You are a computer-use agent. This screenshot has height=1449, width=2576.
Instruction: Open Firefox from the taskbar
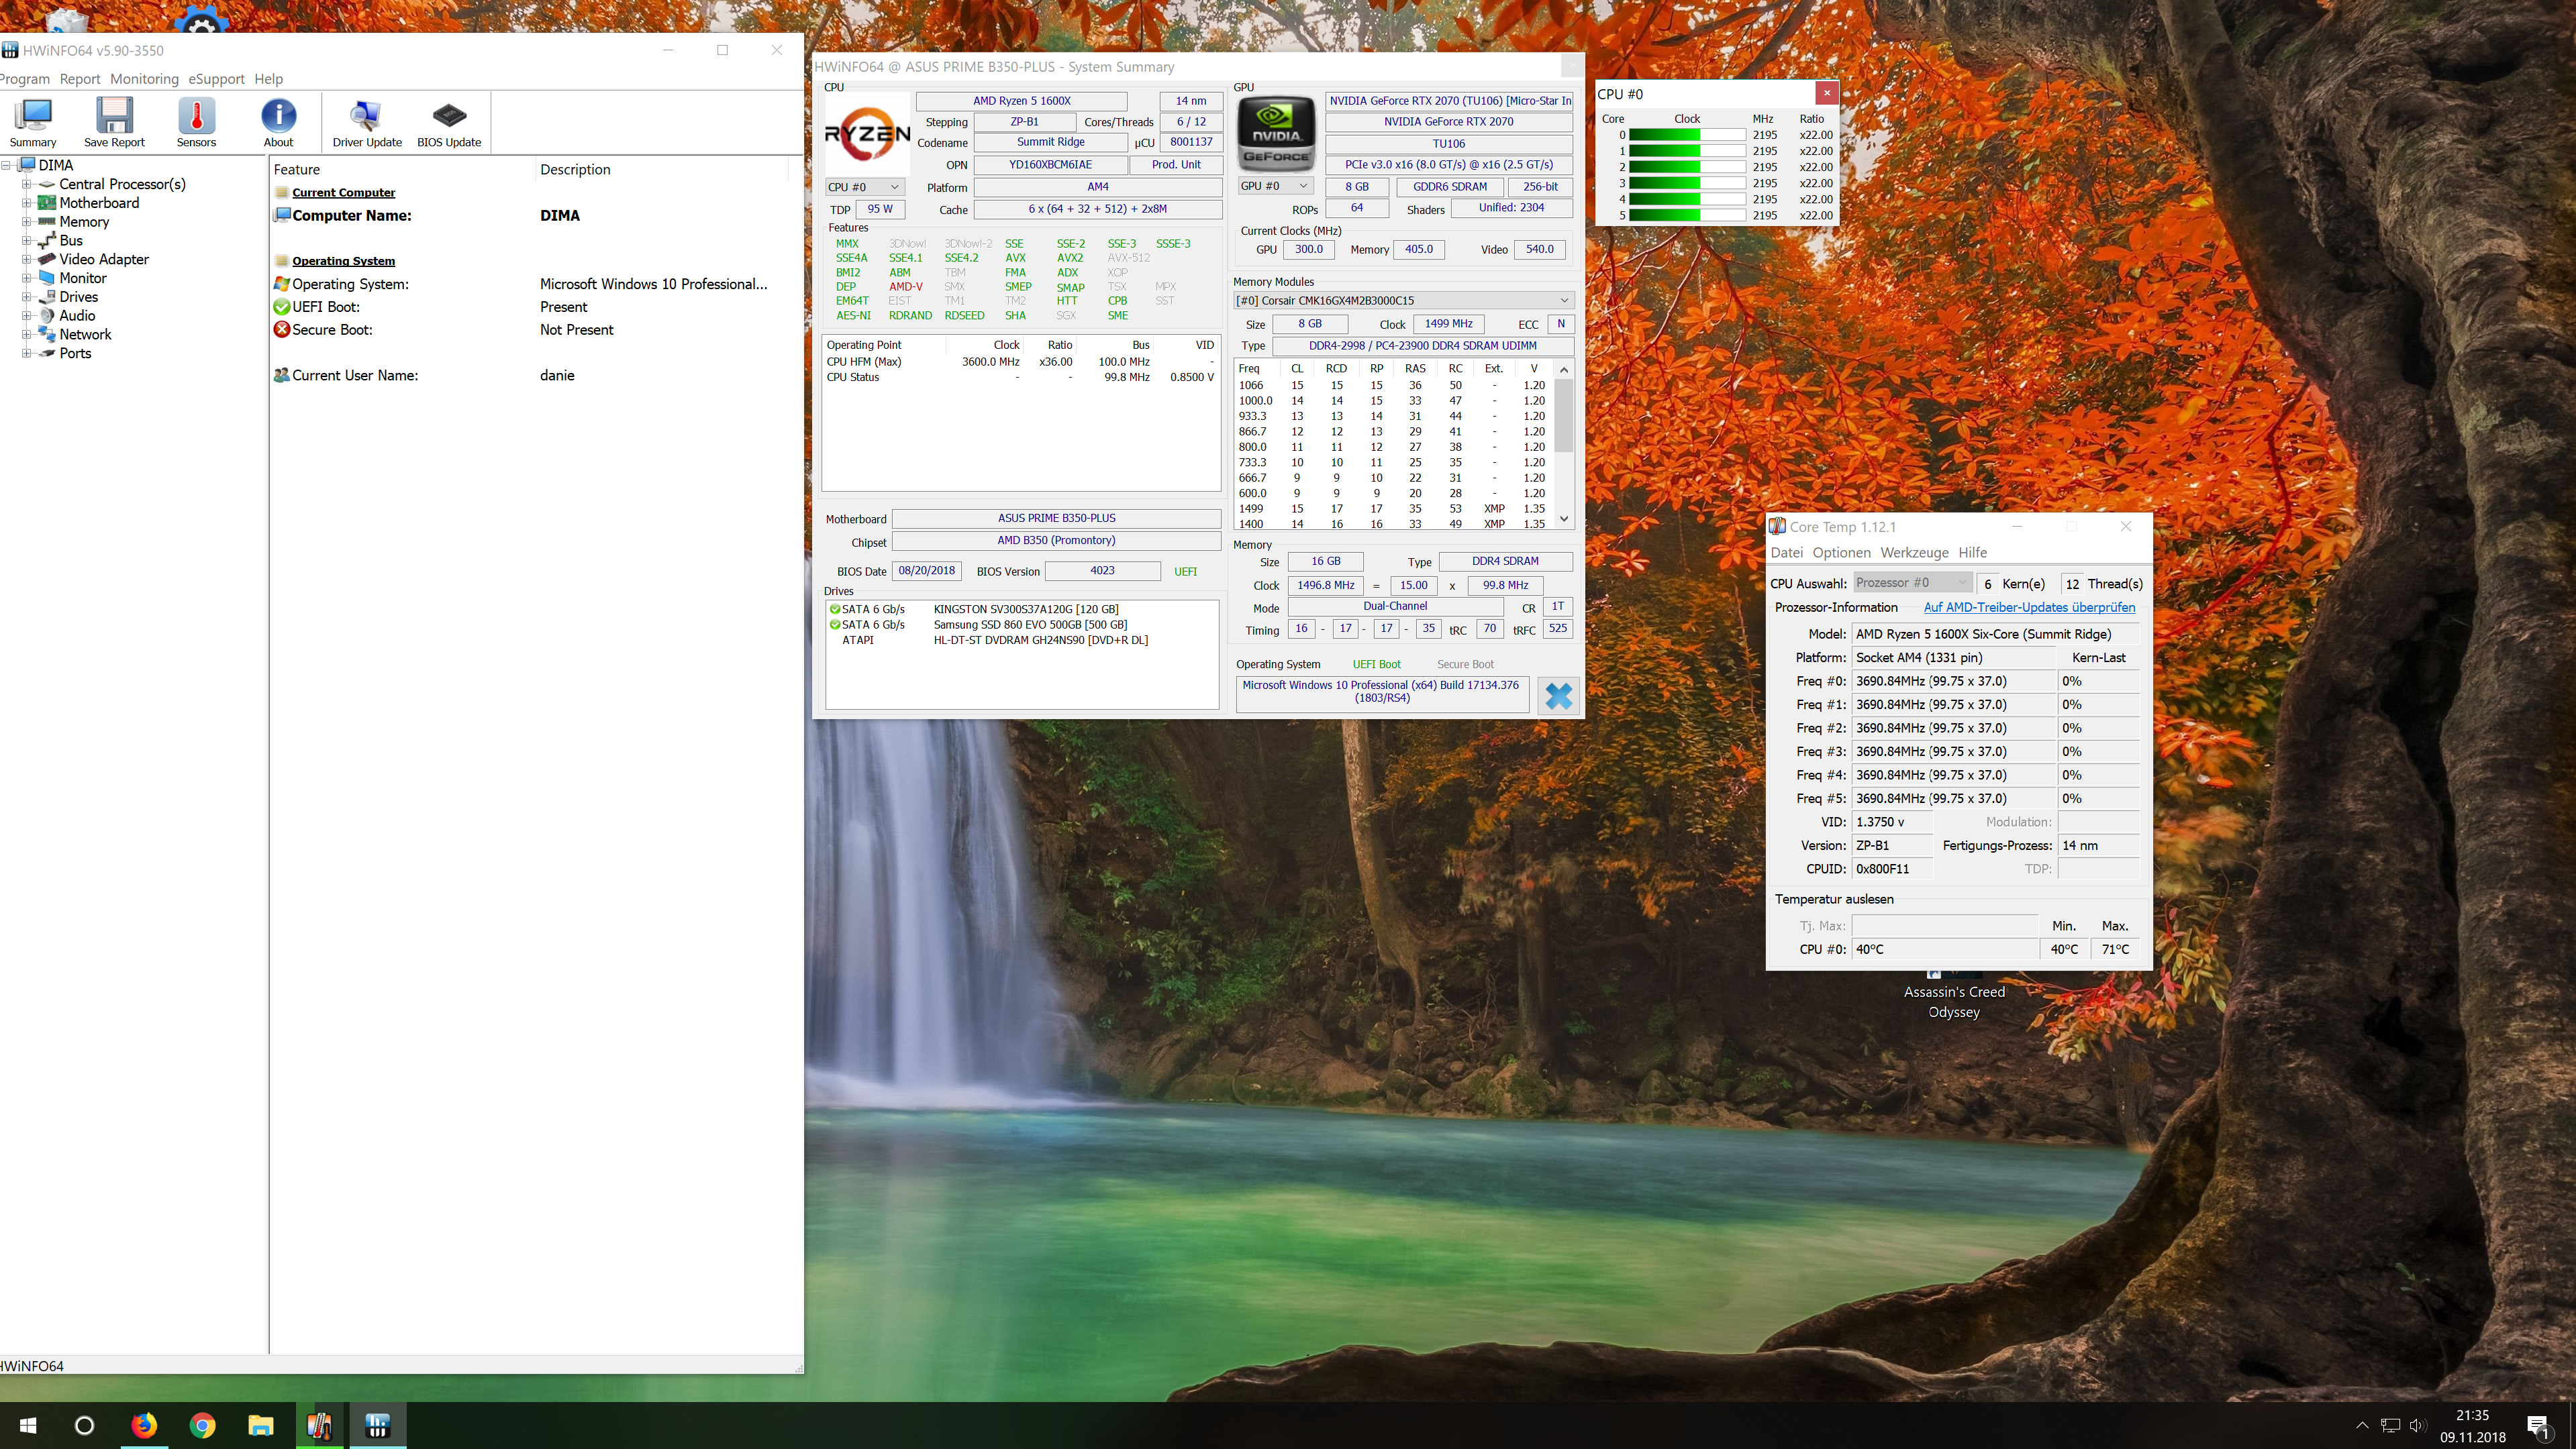pos(144,1425)
